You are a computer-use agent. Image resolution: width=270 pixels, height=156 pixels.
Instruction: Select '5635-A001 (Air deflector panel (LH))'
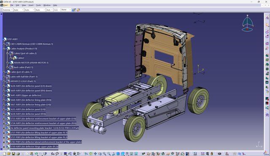coord(28,109)
